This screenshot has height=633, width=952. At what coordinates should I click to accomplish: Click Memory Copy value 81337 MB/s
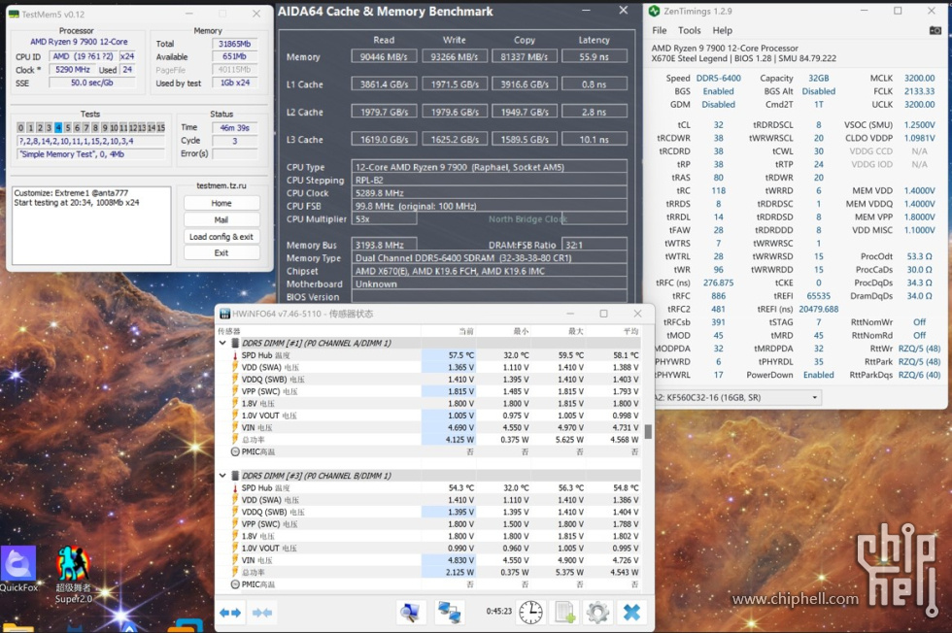(525, 57)
